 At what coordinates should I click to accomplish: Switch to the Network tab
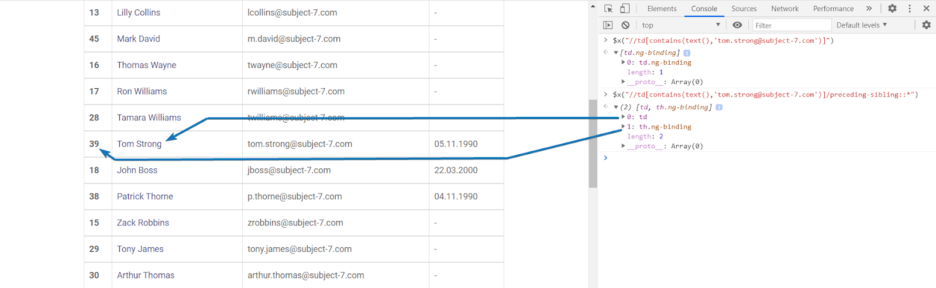[784, 9]
